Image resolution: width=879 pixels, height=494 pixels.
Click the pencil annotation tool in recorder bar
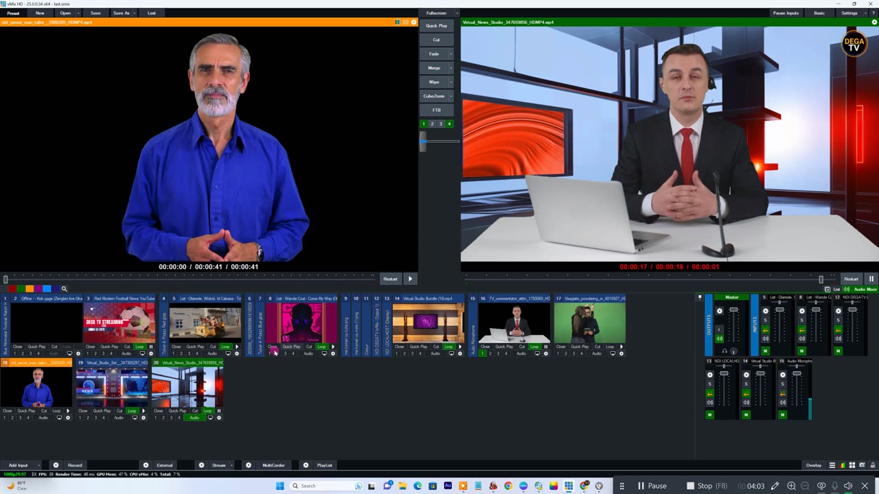[775, 486]
